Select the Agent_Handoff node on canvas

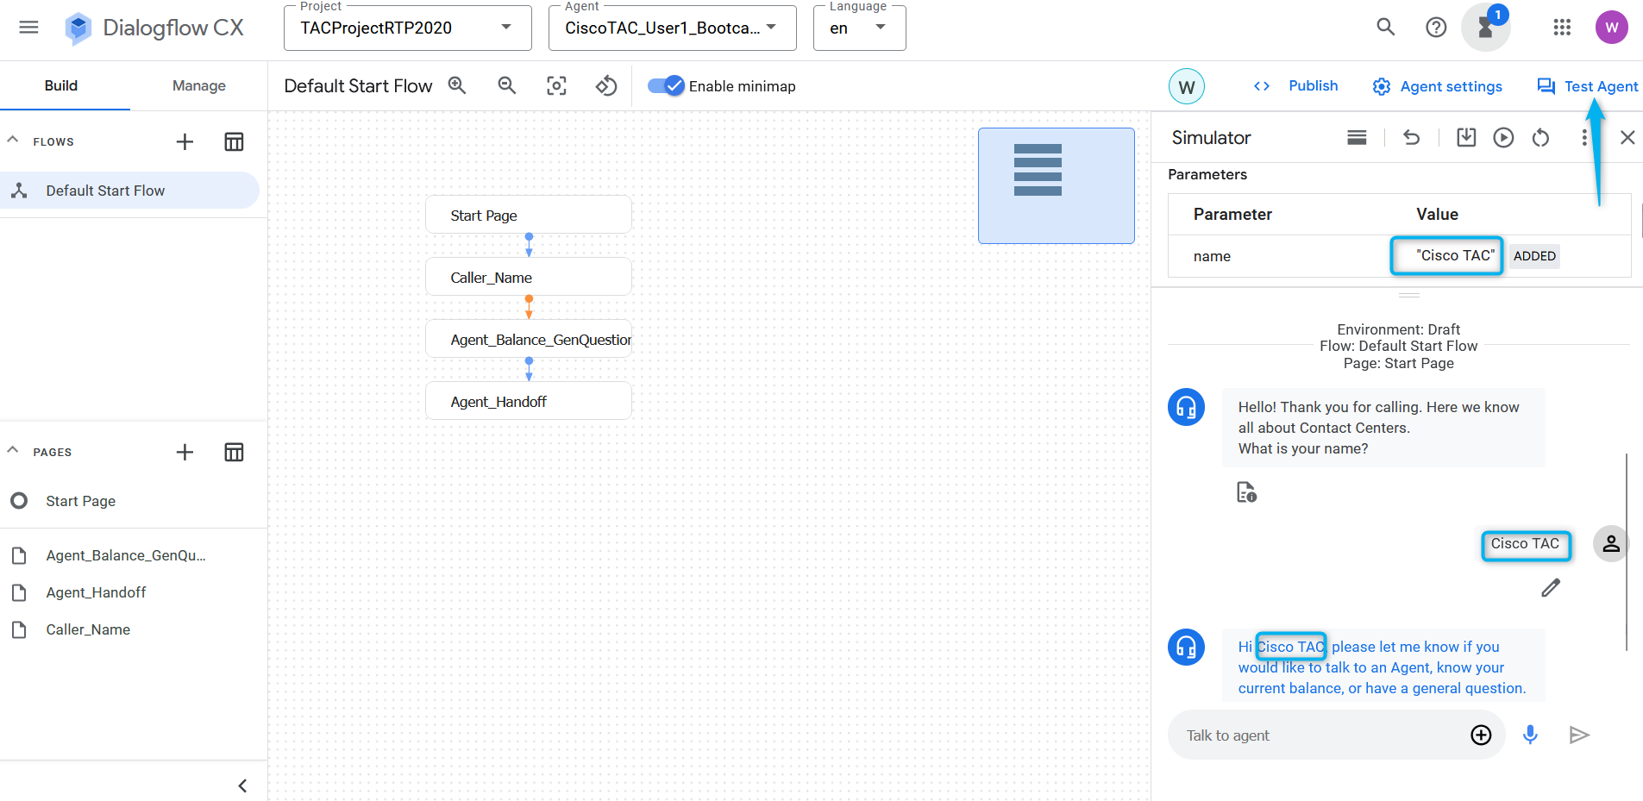pyautogui.click(x=529, y=401)
